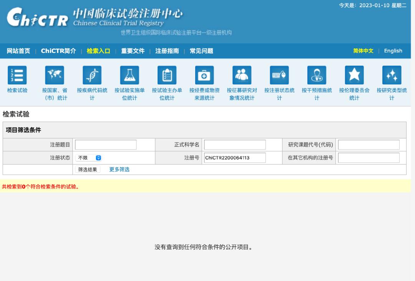The image size is (415, 281).
Task: Click the DNA disease code statistics icon
Action: click(92, 75)
